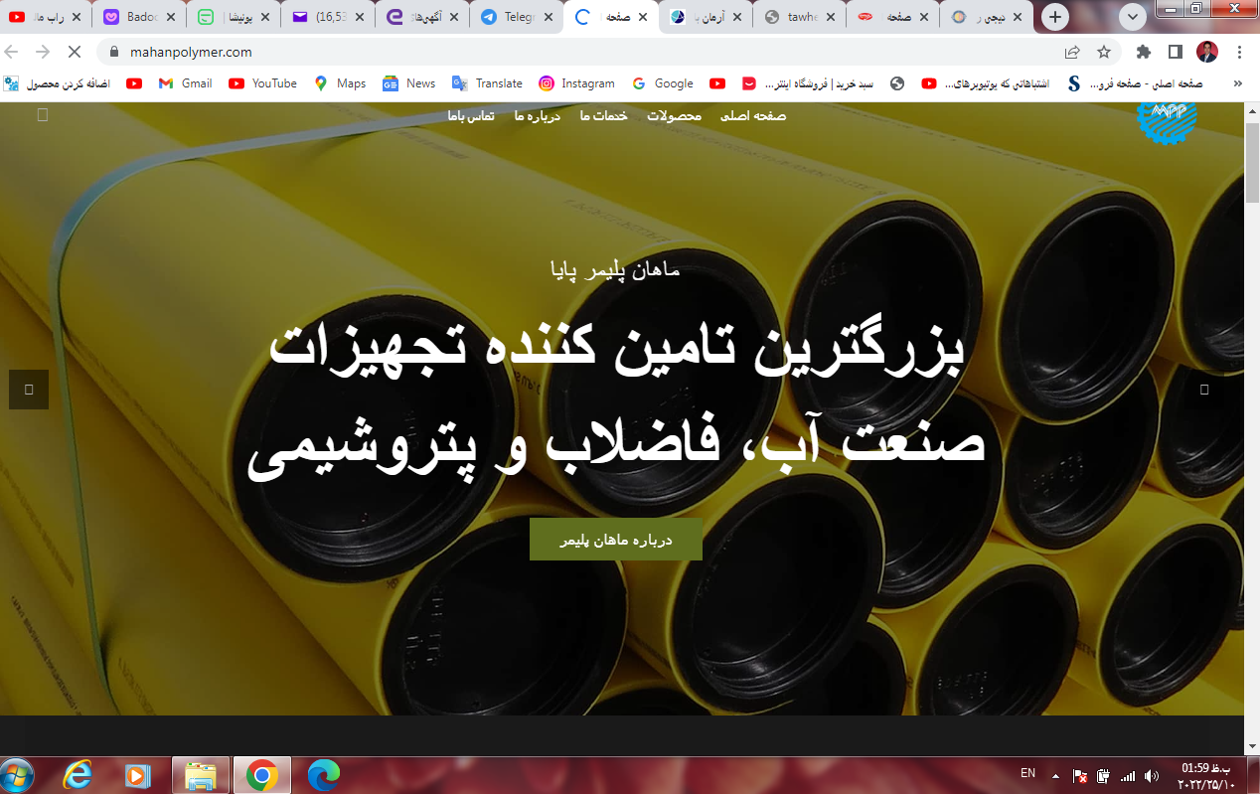The image size is (1260, 794).
Task: Open the سبد خرید bookmark
Action: pos(809,83)
